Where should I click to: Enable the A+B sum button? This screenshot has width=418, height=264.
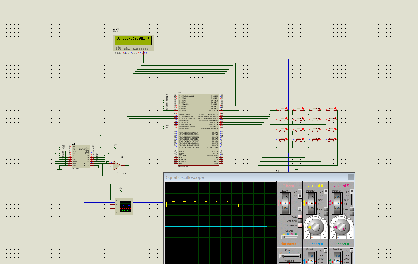(326, 214)
